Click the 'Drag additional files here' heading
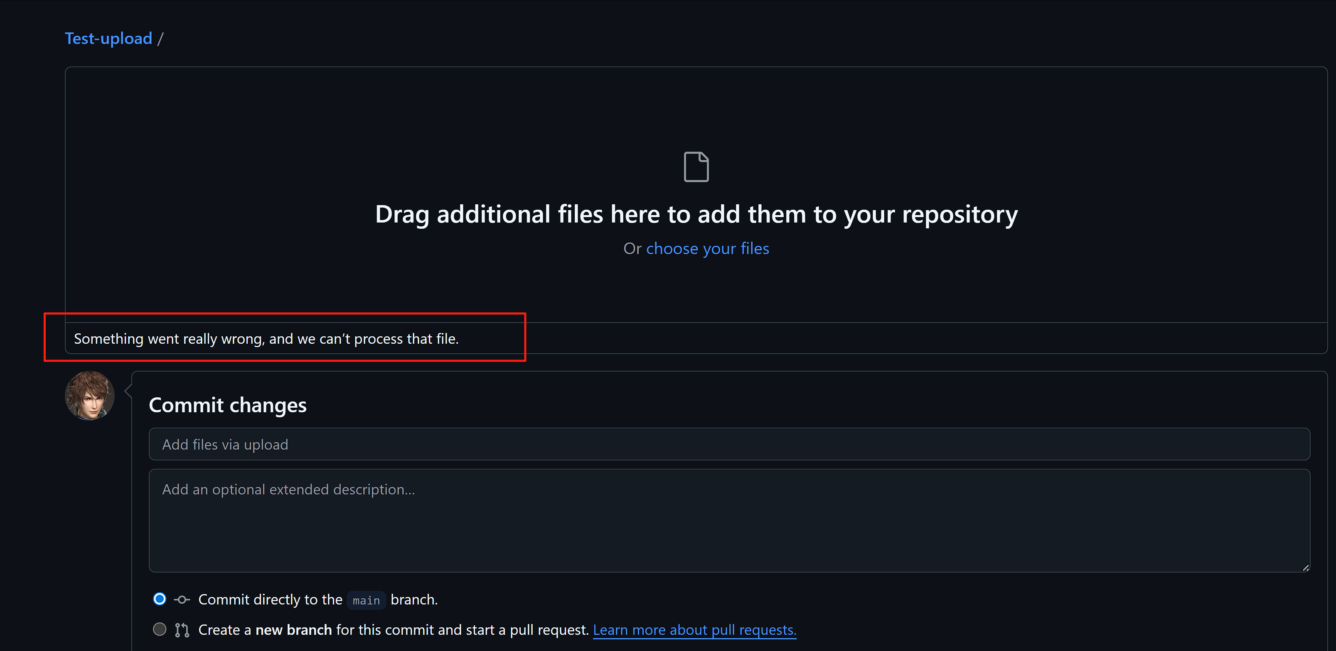 coord(696,214)
